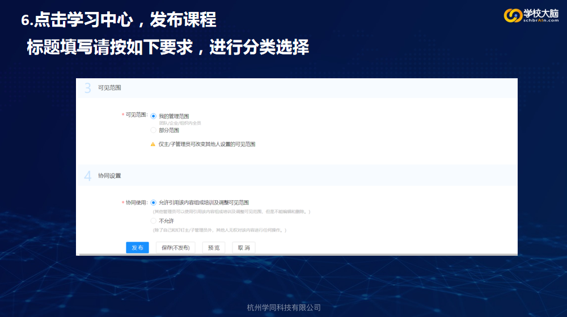Click the 取消 button

(x=244, y=248)
